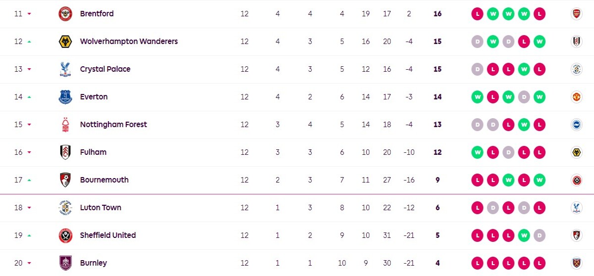594x276 pixels.
Task: Expand Everton row via green up arrow
Action: point(29,97)
